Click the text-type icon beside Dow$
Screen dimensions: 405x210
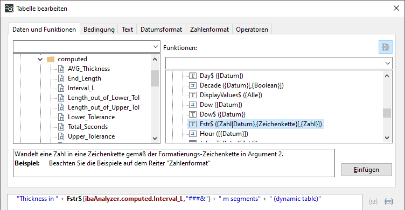(x=193, y=114)
